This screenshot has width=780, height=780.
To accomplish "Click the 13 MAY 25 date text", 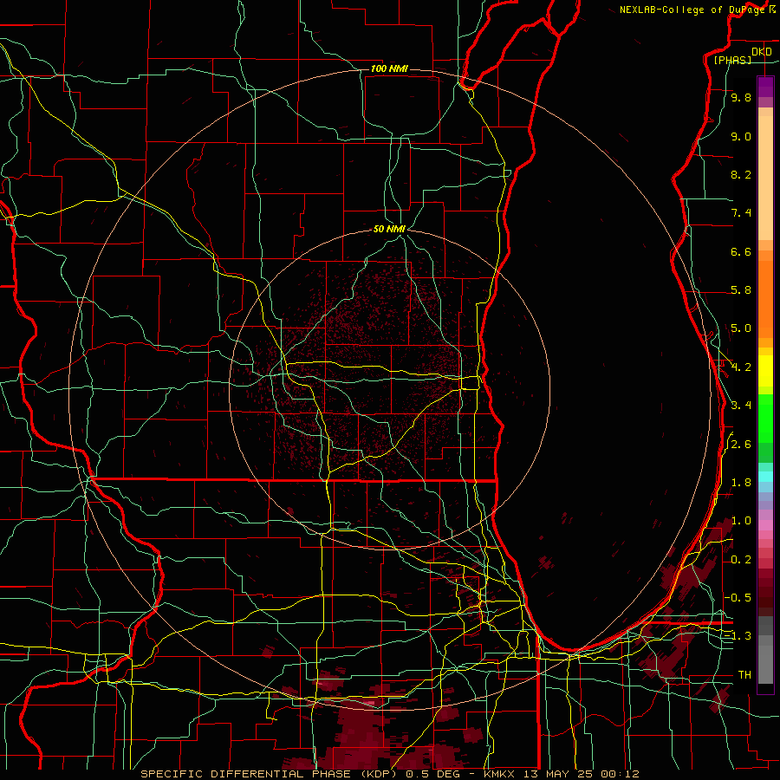I will [x=559, y=774].
